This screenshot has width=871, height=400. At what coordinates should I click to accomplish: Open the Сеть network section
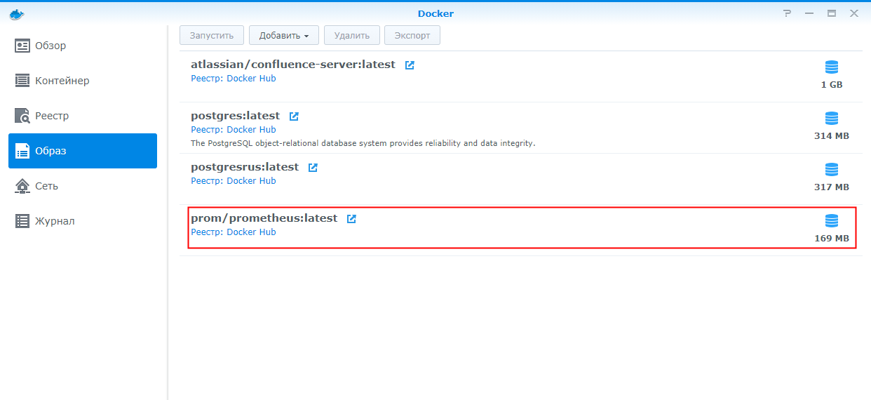[46, 186]
